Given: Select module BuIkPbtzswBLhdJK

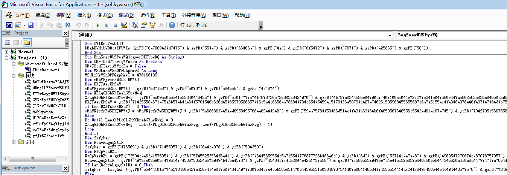Looking at the screenshot, I should [50, 82].
